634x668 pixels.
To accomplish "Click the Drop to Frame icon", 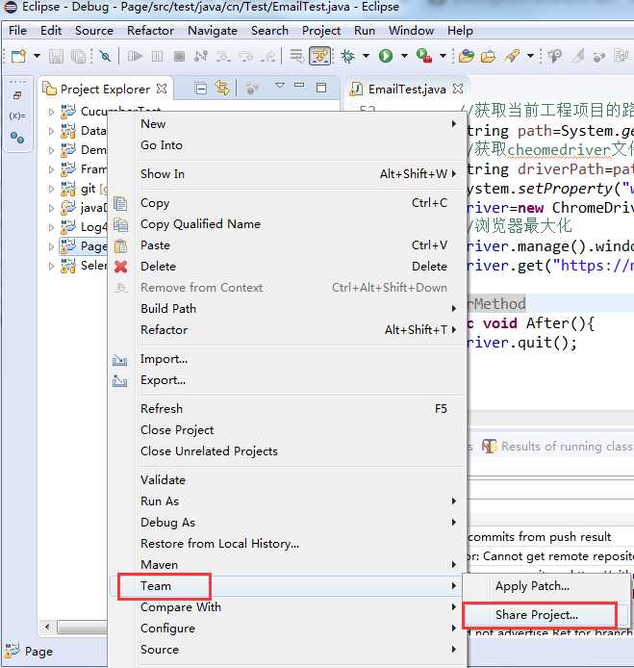I will (296, 56).
